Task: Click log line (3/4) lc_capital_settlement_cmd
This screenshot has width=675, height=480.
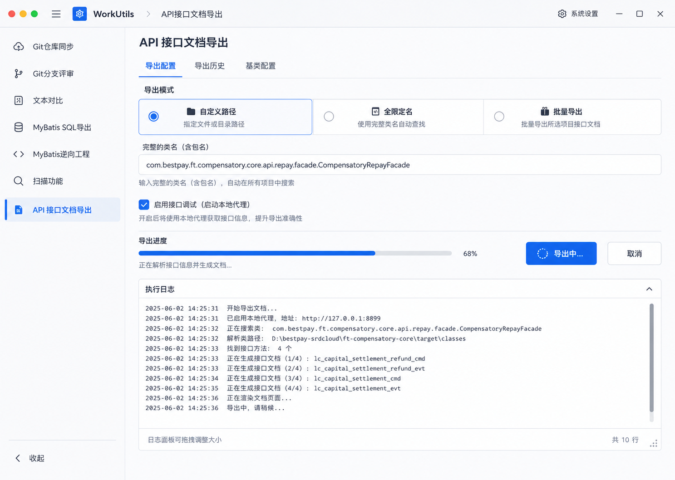Action: [x=273, y=378]
